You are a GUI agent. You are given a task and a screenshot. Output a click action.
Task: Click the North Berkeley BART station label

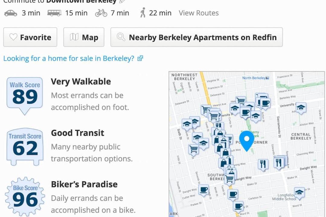click(255, 78)
